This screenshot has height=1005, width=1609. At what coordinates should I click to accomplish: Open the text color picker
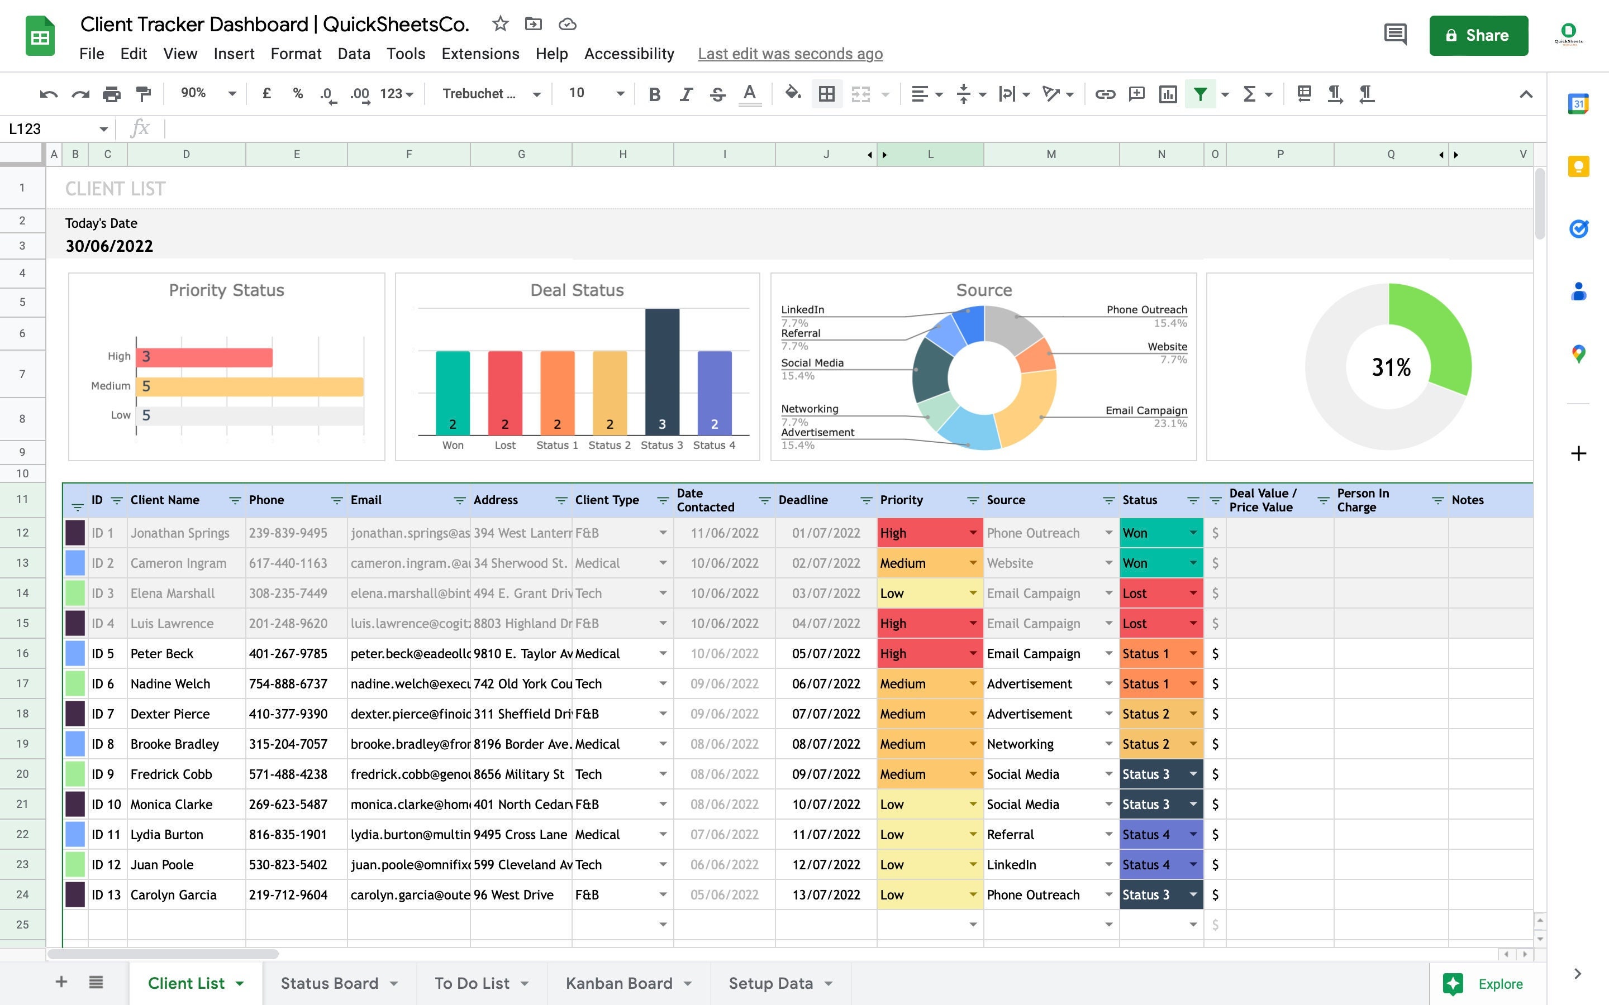[749, 94]
